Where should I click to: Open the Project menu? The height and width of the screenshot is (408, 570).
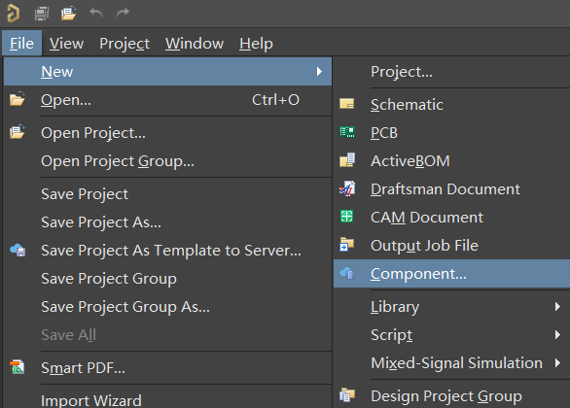coord(125,43)
